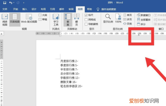The height and width of the screenshot is (106, 166).
Task: Switch to the 审阅 ribbon tab
Action: [x=71, y=9]
